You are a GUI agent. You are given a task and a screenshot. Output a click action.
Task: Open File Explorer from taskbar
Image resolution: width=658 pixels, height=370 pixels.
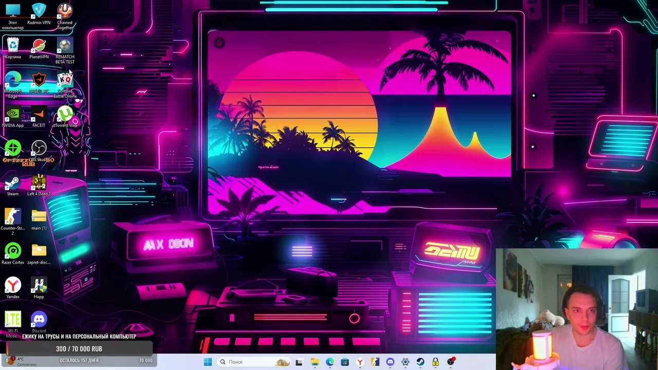(x=315, y=362)
